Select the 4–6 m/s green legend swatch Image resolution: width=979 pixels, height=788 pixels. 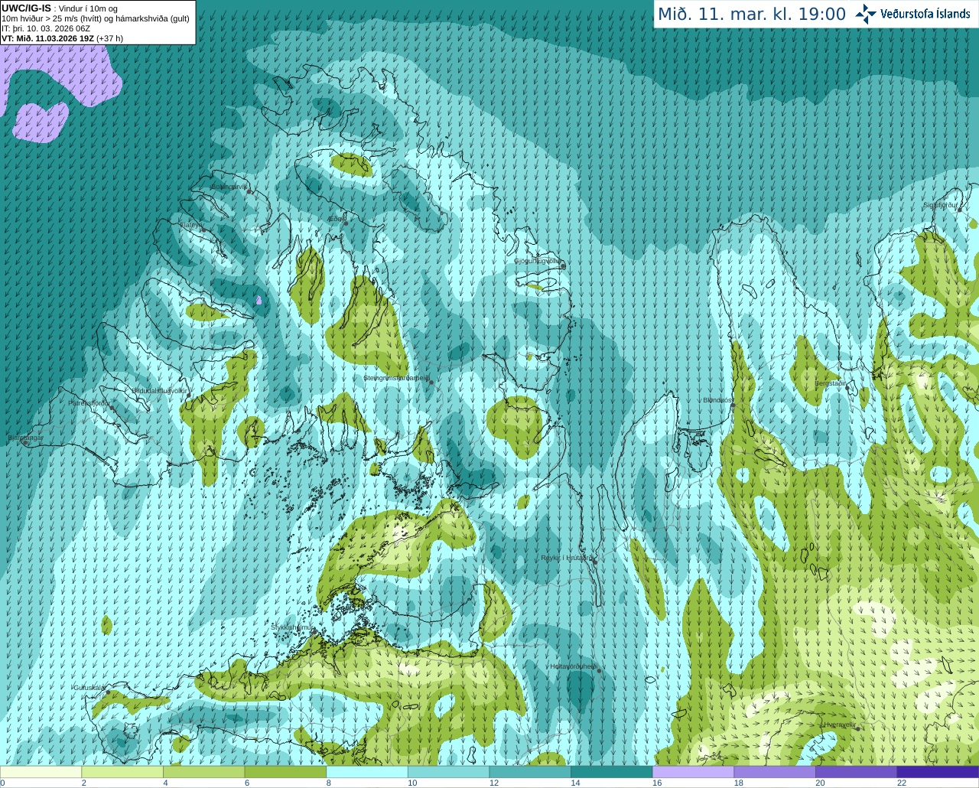point(203,772)
